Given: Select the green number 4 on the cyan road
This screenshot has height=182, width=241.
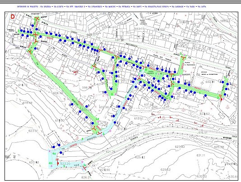Looking at the screenshot, I should (x=83, y=139).
